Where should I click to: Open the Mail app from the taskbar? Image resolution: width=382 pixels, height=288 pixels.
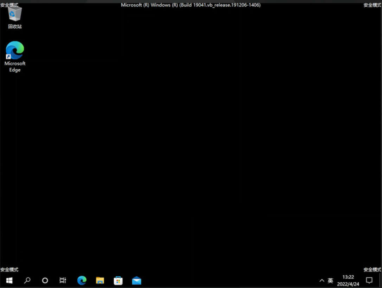tap(137, 281)
